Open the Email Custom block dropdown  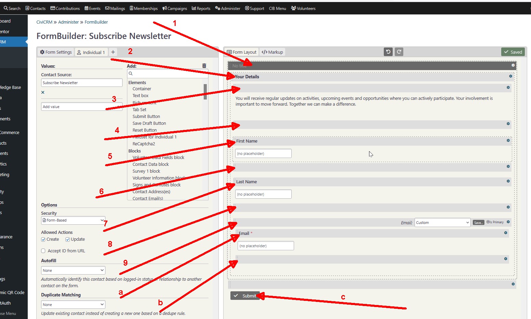click(442, 223)
